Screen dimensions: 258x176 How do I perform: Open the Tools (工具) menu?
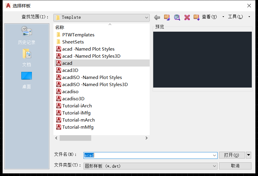pyautogui.click(x=235, y=17)
